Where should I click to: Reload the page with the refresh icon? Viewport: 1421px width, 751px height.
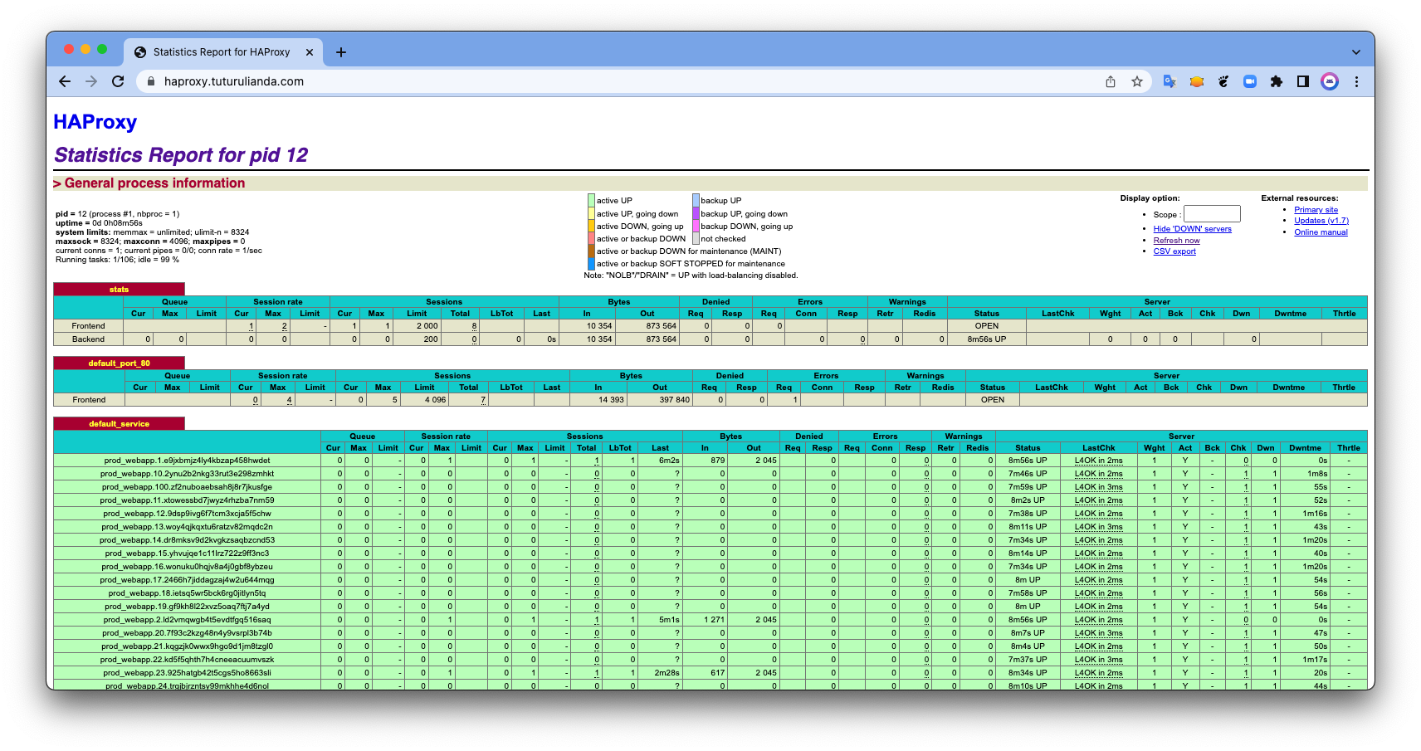coord(118,81)
